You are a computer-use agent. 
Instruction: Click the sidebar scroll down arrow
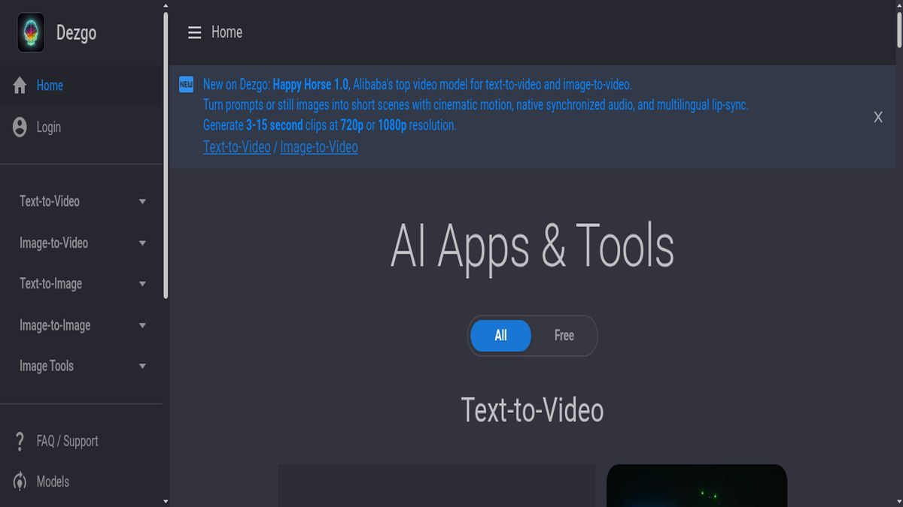(166, 501)
